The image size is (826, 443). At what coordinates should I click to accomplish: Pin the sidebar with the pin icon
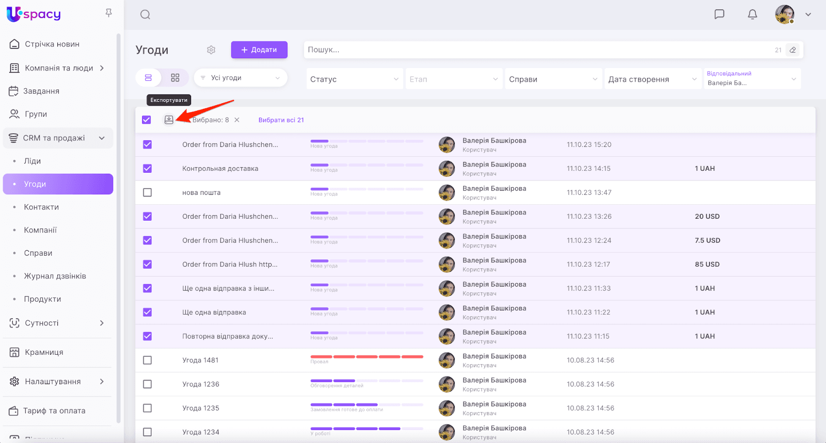(x=108, y=13)
